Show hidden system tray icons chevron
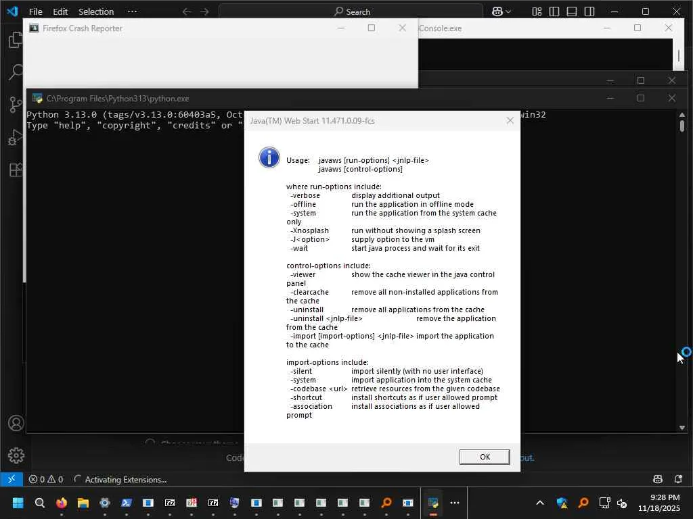This screenshot has height=519, width=693. 540,503
